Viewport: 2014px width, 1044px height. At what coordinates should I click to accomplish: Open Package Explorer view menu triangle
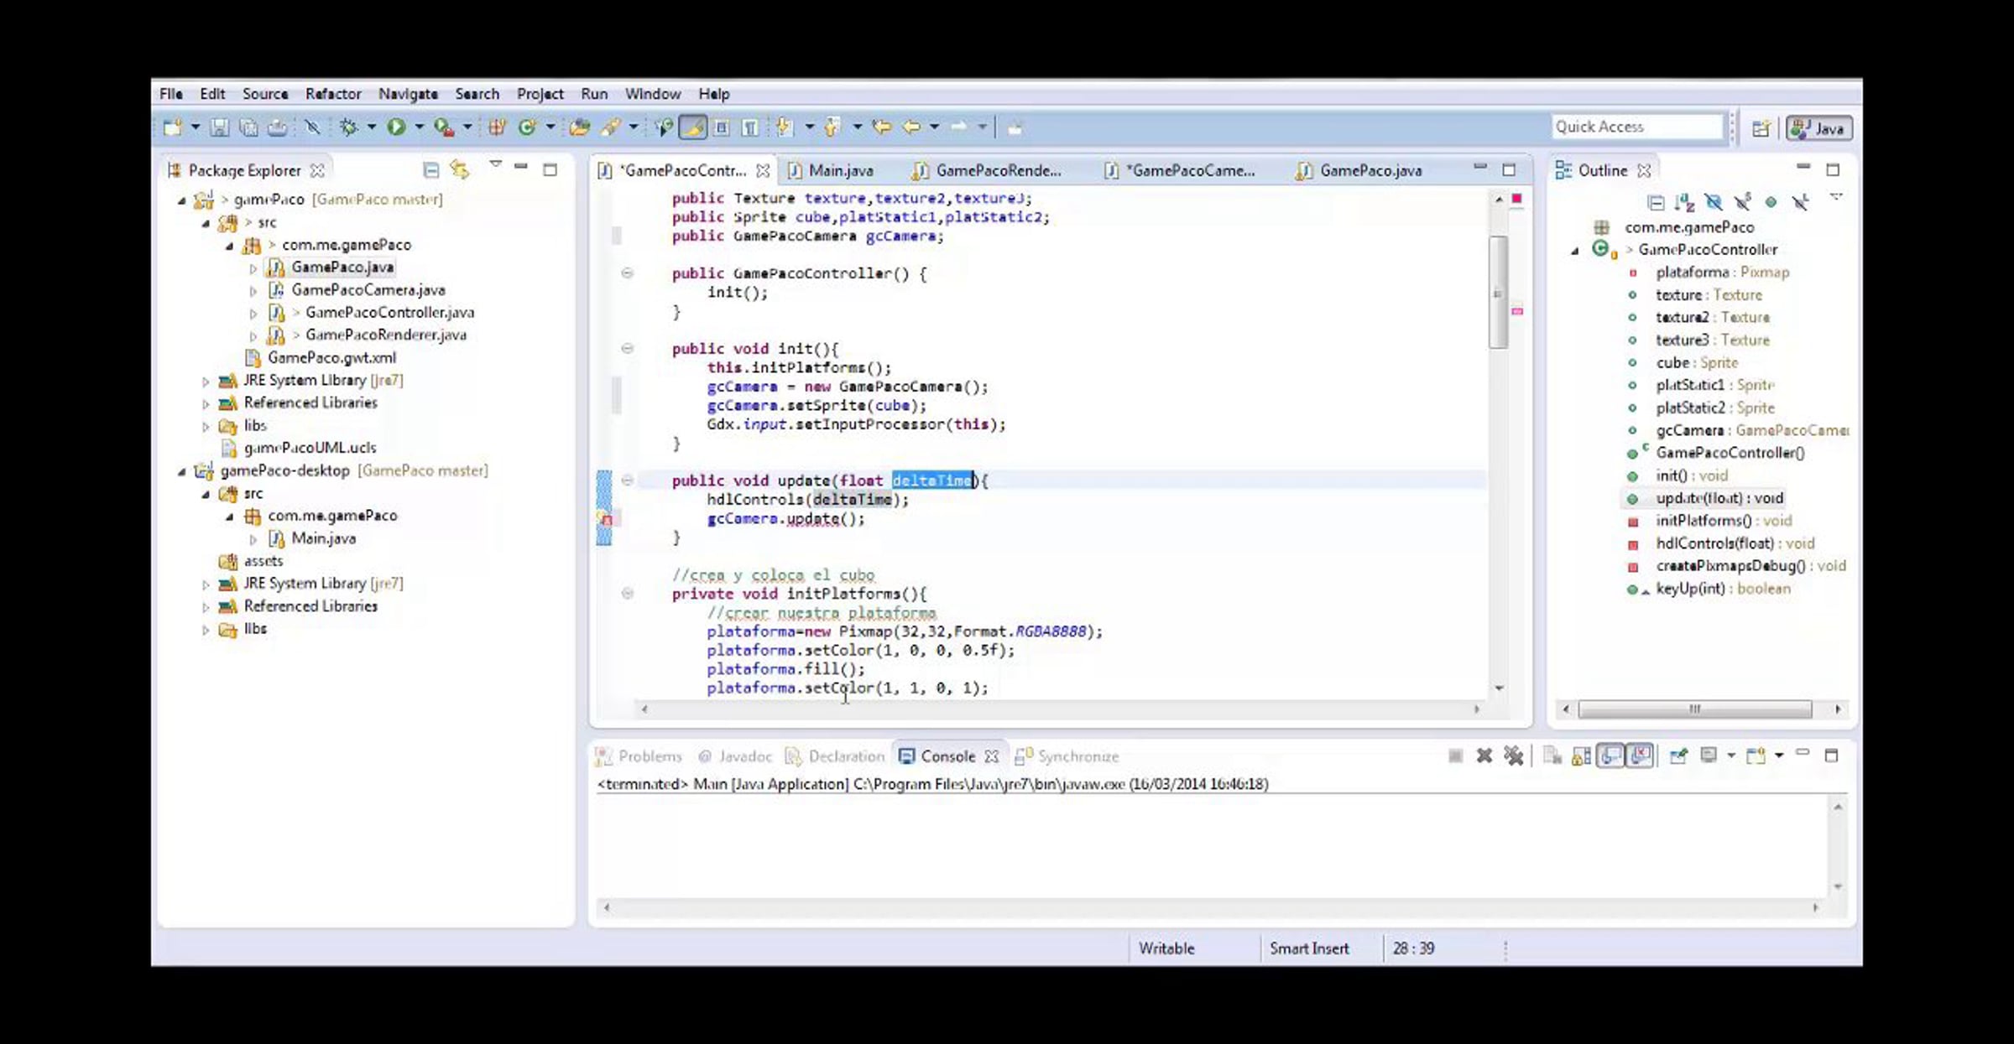tap(496, 164)
